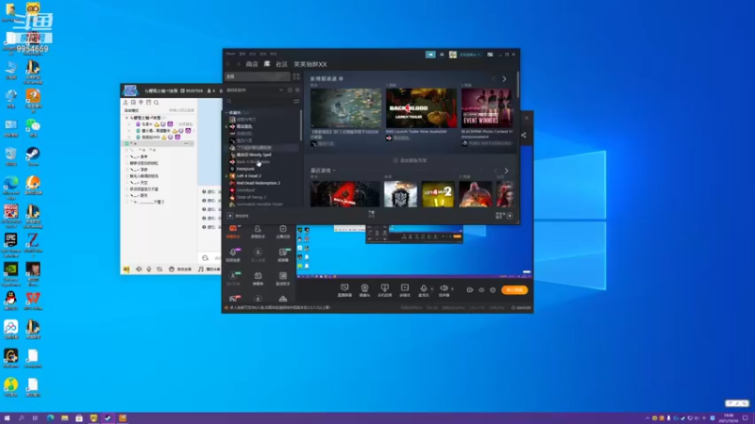The width and height of the screenshot is (755, 424).
Task: Open the Steam Community tab (社区)
Action: click(281, 64)
